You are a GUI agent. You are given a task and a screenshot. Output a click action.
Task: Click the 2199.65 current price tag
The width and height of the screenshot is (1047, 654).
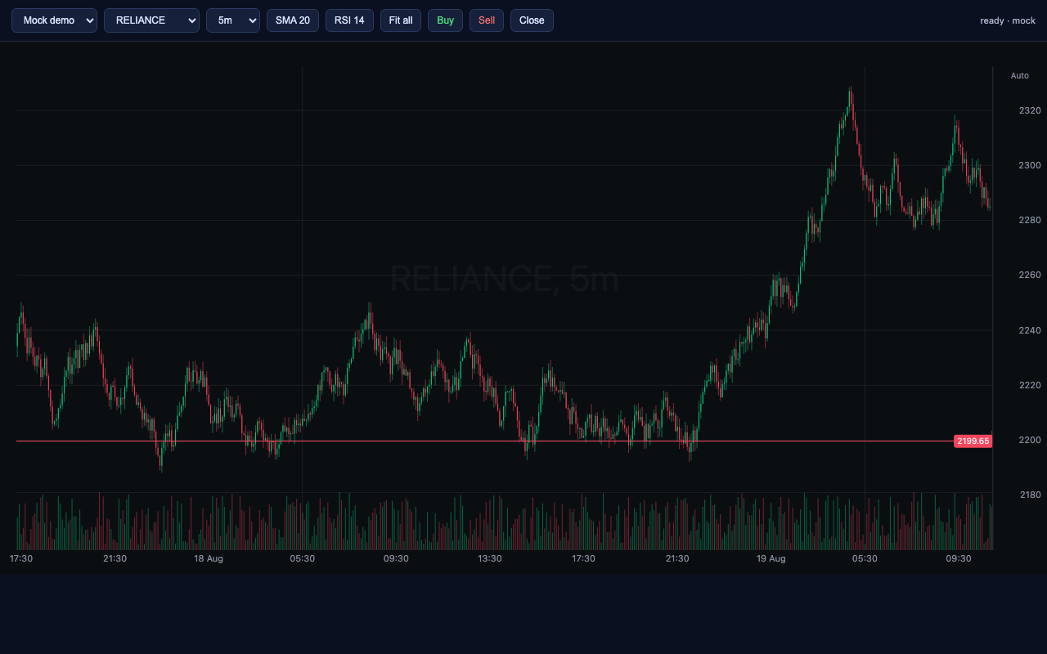(973, 441)
